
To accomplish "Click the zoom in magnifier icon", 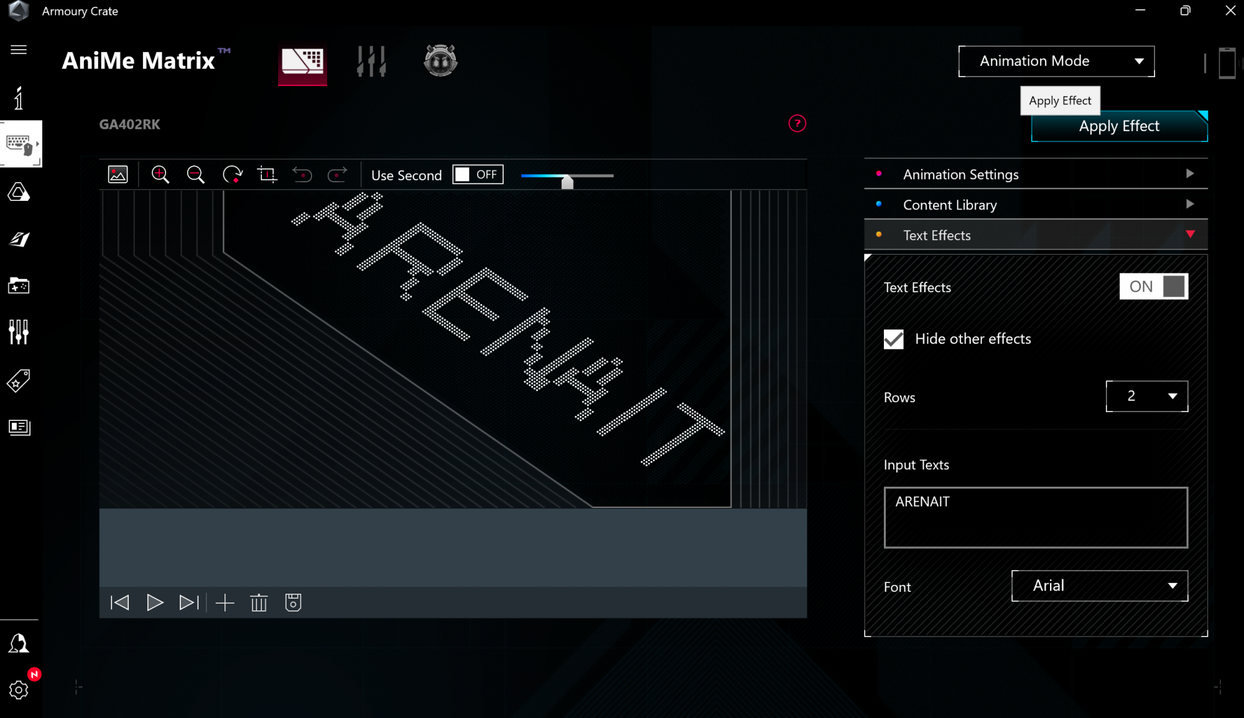I will pyautogui.click(x=160, y=175).
